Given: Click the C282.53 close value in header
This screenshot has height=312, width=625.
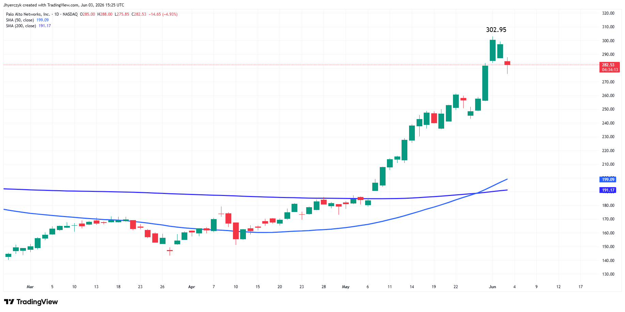Looking at the screenshot, I should [139, 14].
